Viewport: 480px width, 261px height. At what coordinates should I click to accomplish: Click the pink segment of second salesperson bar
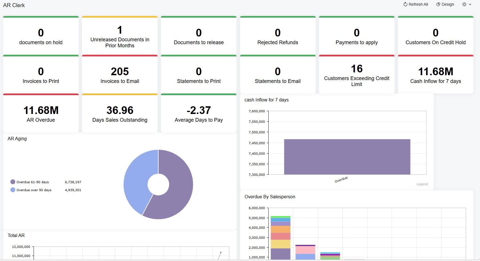pyautogui.click(x=305, y=250)
